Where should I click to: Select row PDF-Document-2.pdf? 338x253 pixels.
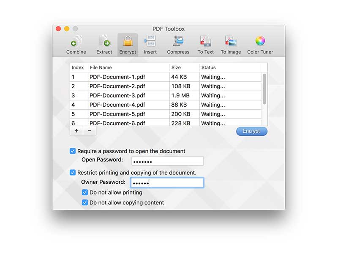(166, 86)
